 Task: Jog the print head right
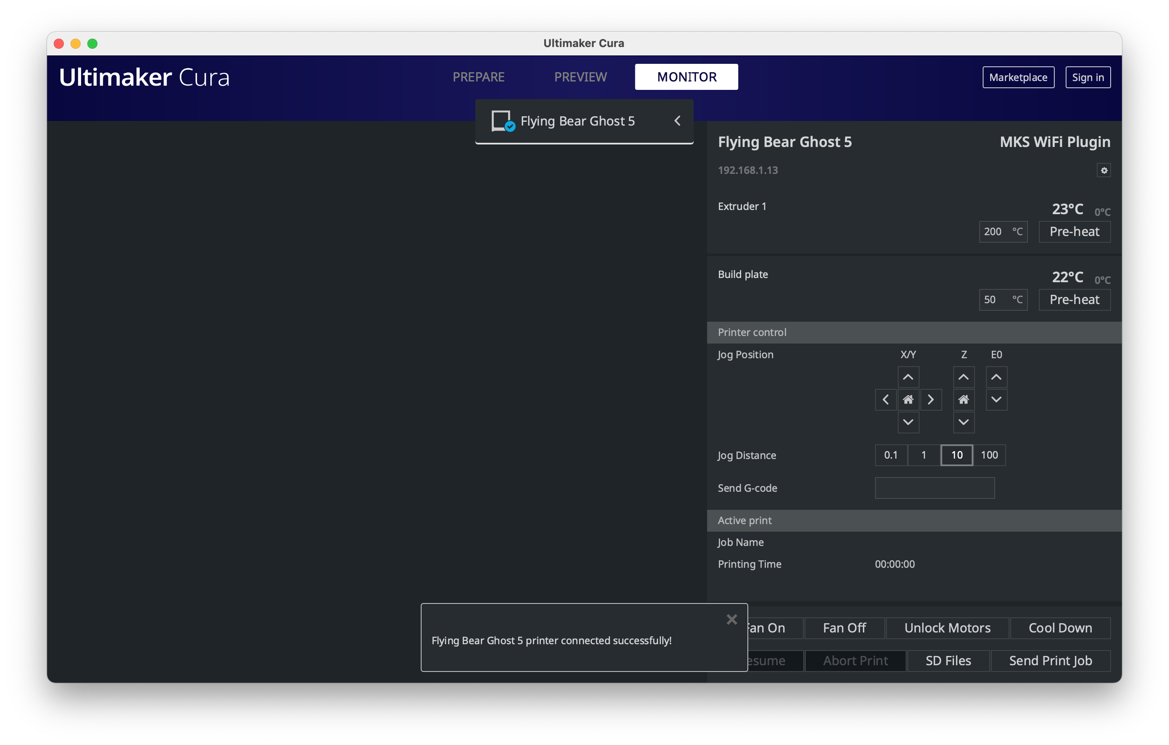click(931, 399)
